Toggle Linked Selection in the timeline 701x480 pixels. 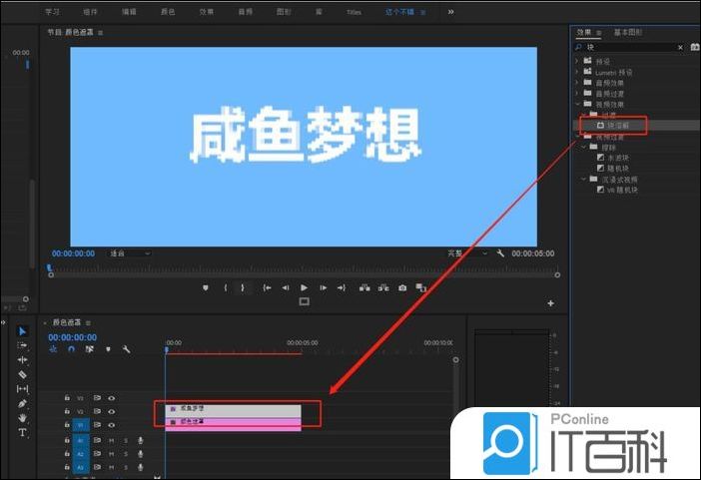pos(90,349)
